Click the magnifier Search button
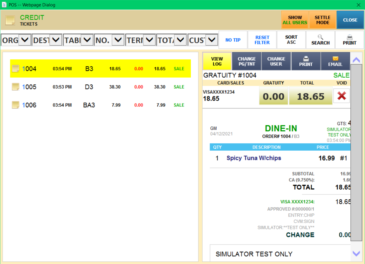 [x=320, y=40]
